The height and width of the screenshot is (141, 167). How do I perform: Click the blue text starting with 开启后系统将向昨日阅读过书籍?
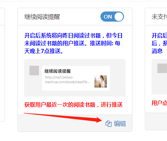[73, 43]
